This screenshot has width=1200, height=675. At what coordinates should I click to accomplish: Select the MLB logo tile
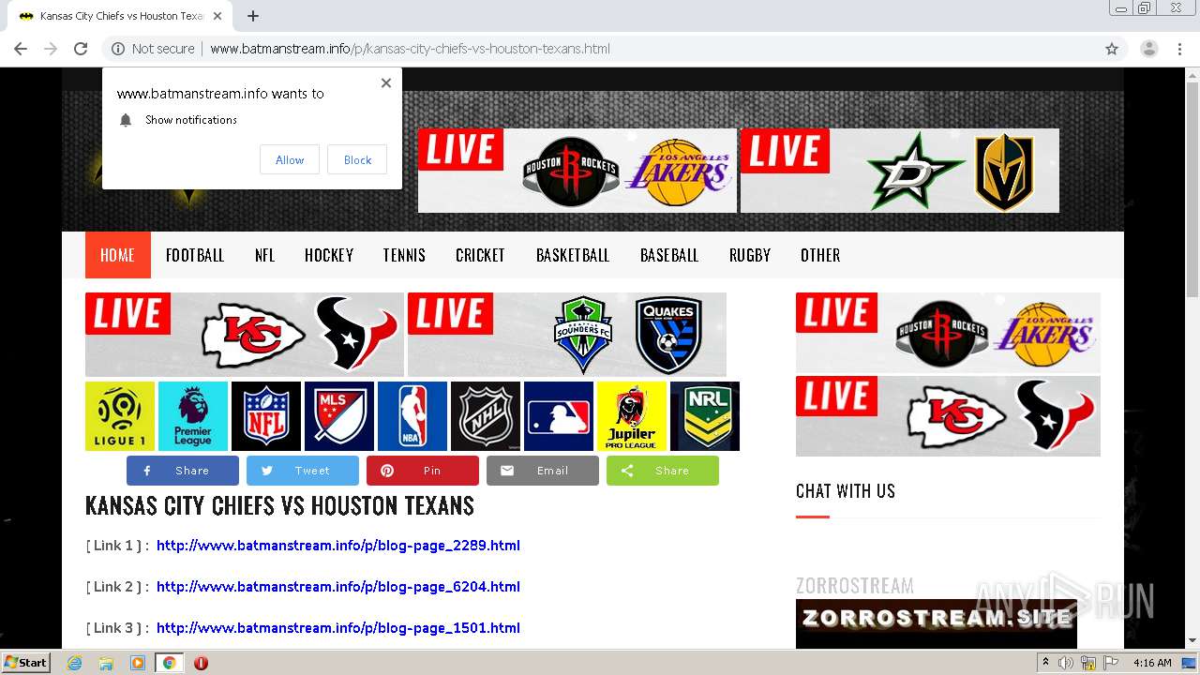559,416
